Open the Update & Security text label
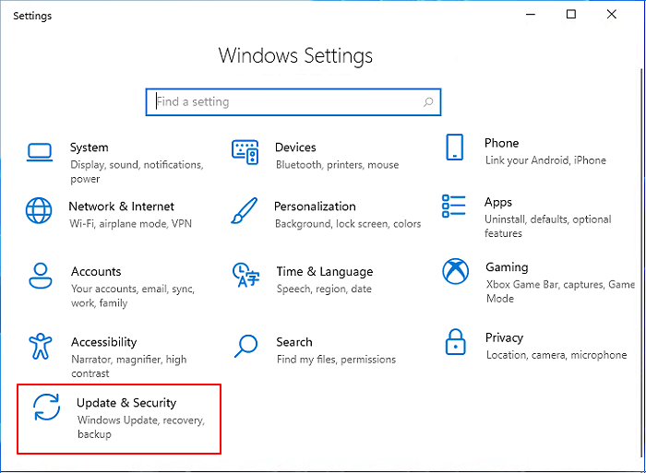The height and width of the screenshot is (473, 646). pyautogui.click(x=126, y=403)
